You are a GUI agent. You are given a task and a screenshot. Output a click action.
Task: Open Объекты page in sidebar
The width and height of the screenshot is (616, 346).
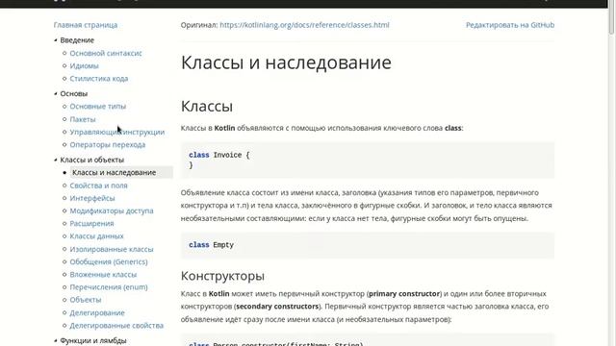(86, 300)
